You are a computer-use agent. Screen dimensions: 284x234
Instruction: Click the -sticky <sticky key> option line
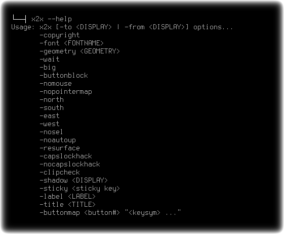[79, 188]
